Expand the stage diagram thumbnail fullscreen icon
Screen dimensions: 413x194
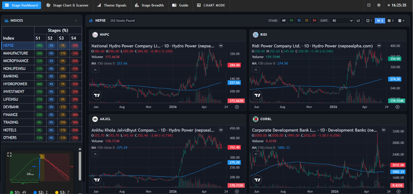[x=9, y=154]
